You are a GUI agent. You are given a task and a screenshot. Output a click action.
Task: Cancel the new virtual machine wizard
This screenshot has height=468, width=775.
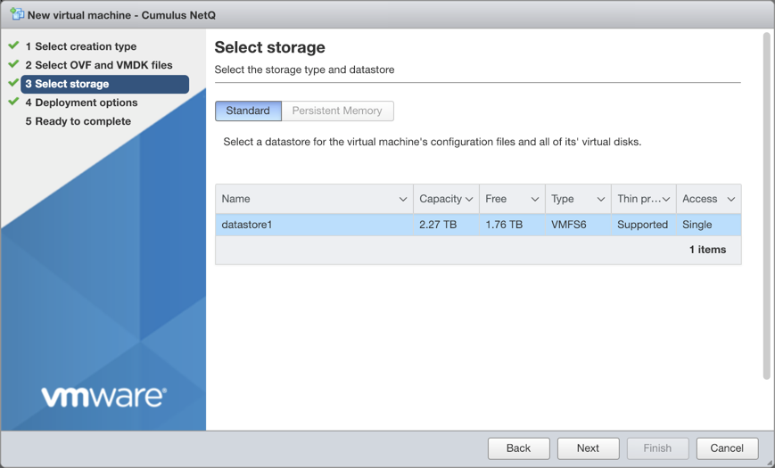(727, 447)
